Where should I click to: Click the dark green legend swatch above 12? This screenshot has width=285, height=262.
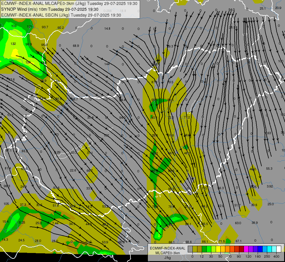[x=204, y=249]
